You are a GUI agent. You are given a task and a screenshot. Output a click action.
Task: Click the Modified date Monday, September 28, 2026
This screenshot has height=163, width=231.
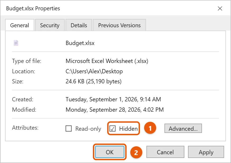tap(115, 110)
